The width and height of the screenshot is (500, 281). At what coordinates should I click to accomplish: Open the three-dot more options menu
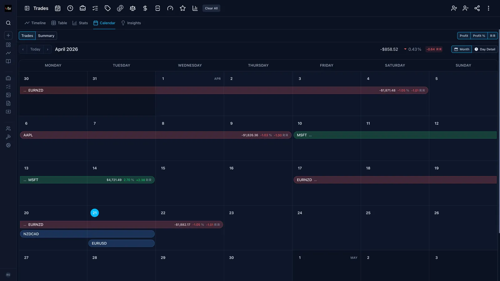tap(488, 8)
